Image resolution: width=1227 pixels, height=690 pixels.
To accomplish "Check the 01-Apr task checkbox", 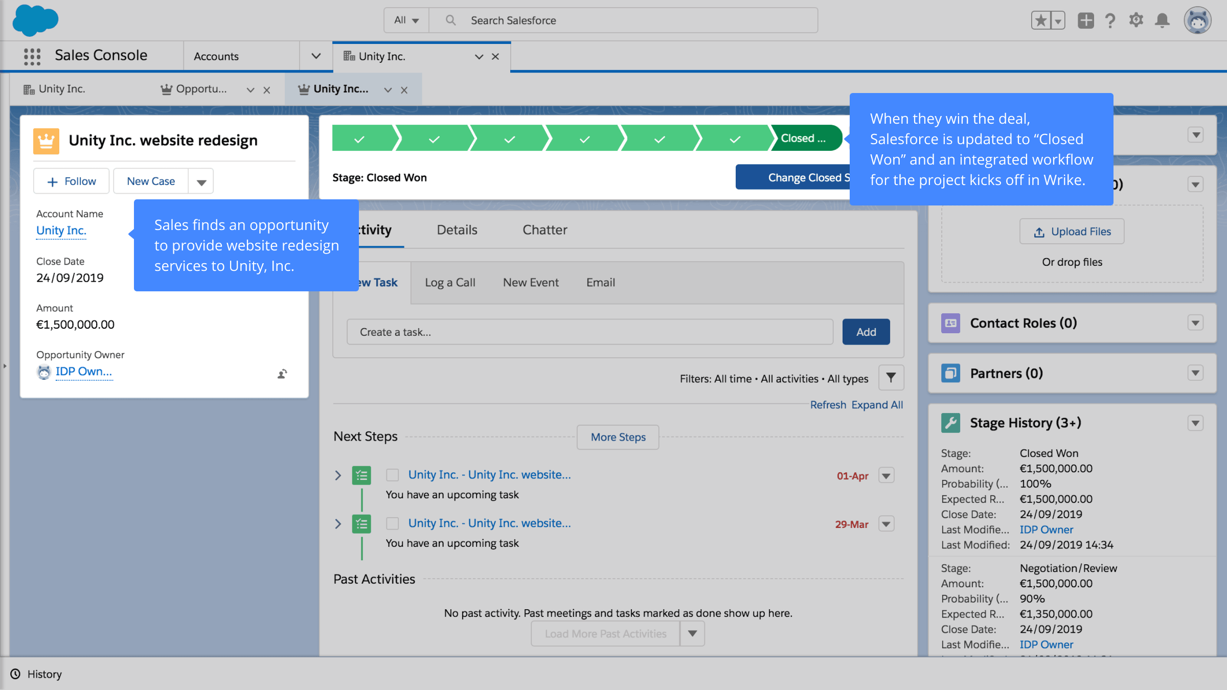I will click(393, 475).
